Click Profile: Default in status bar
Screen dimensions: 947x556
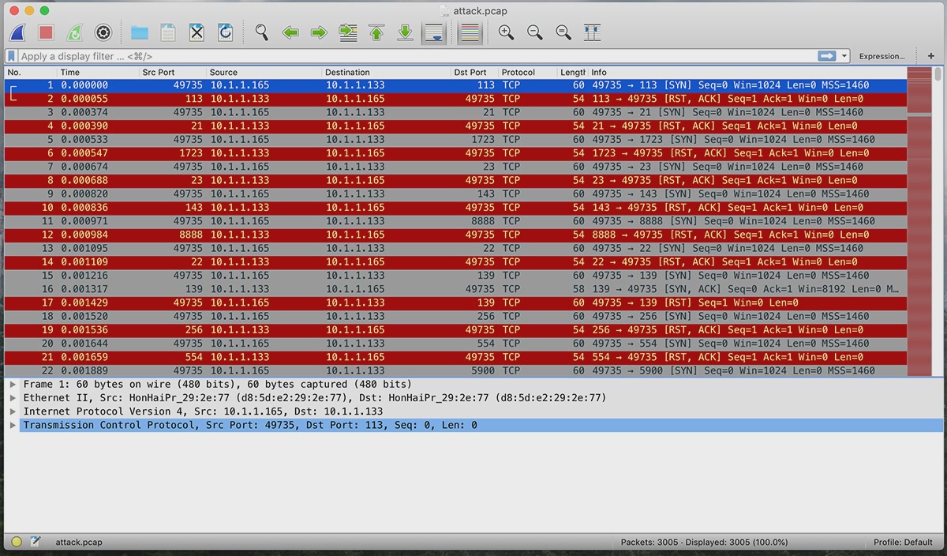(903, 543)
